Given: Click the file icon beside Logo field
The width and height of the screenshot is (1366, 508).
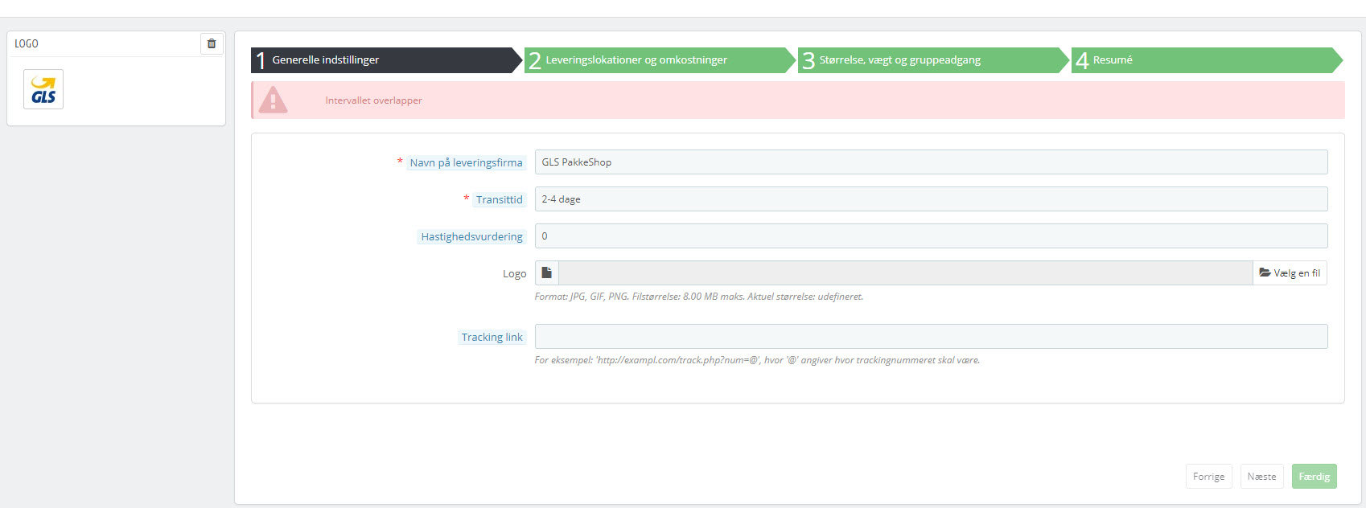Looking at the screenshot, I should 547,273.
